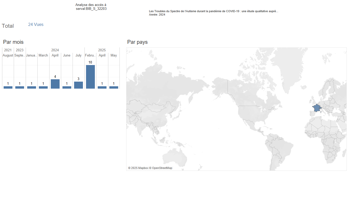Click the 2025 year header
The width and height of the screenshot is (354, 199).
[102, 50]
